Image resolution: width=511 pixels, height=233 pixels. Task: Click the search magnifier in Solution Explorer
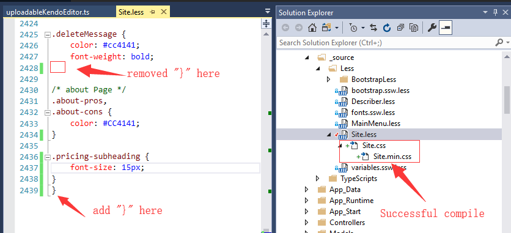coord(499,42)
